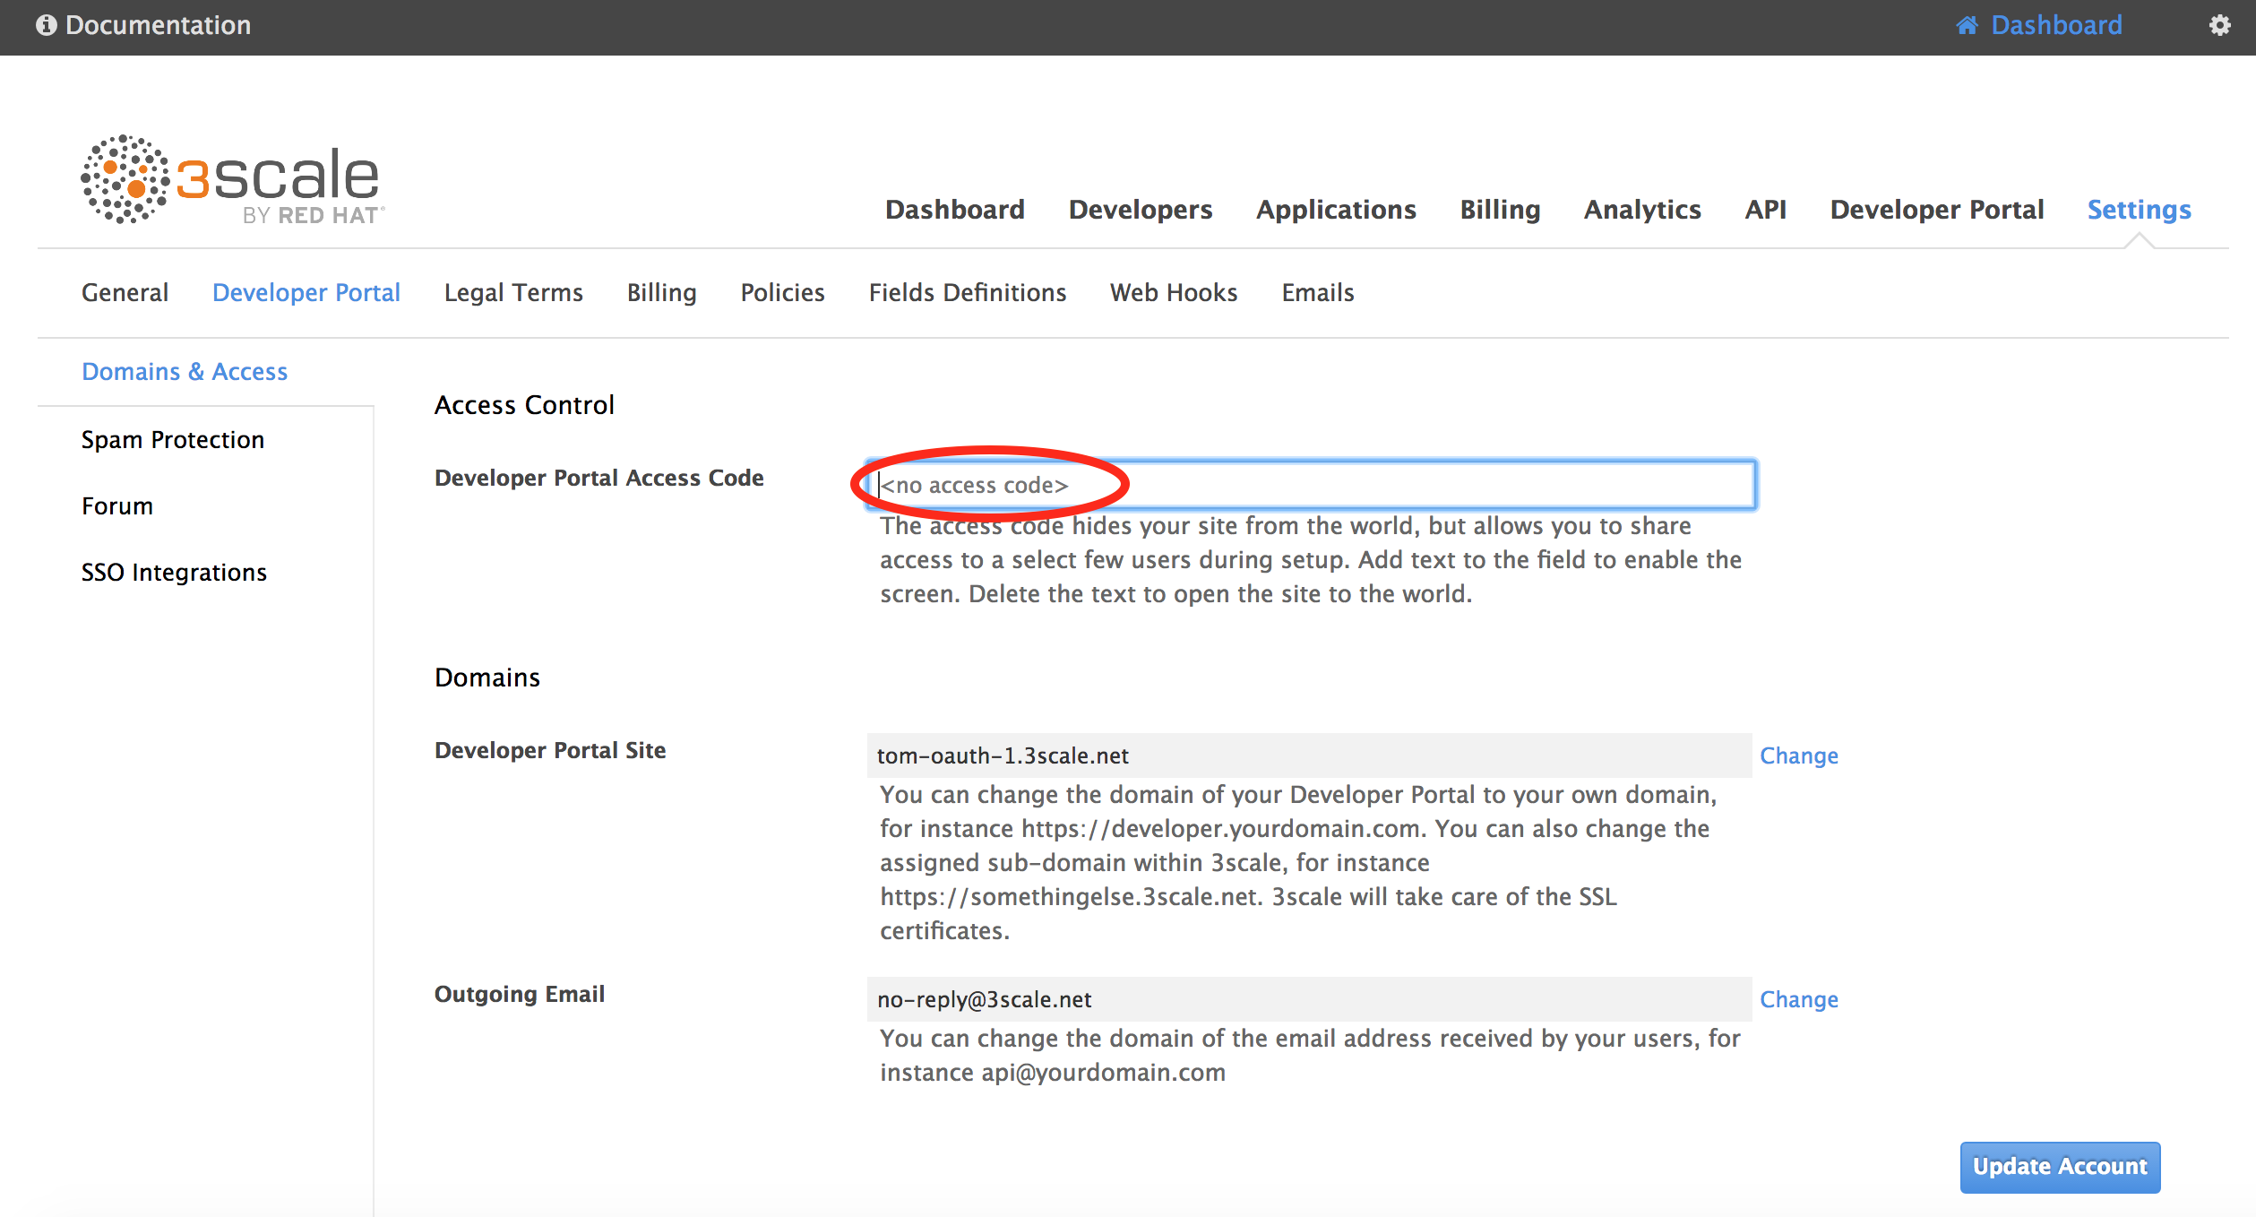
Task: Open the Emails settings tab
Action: 1317,293
